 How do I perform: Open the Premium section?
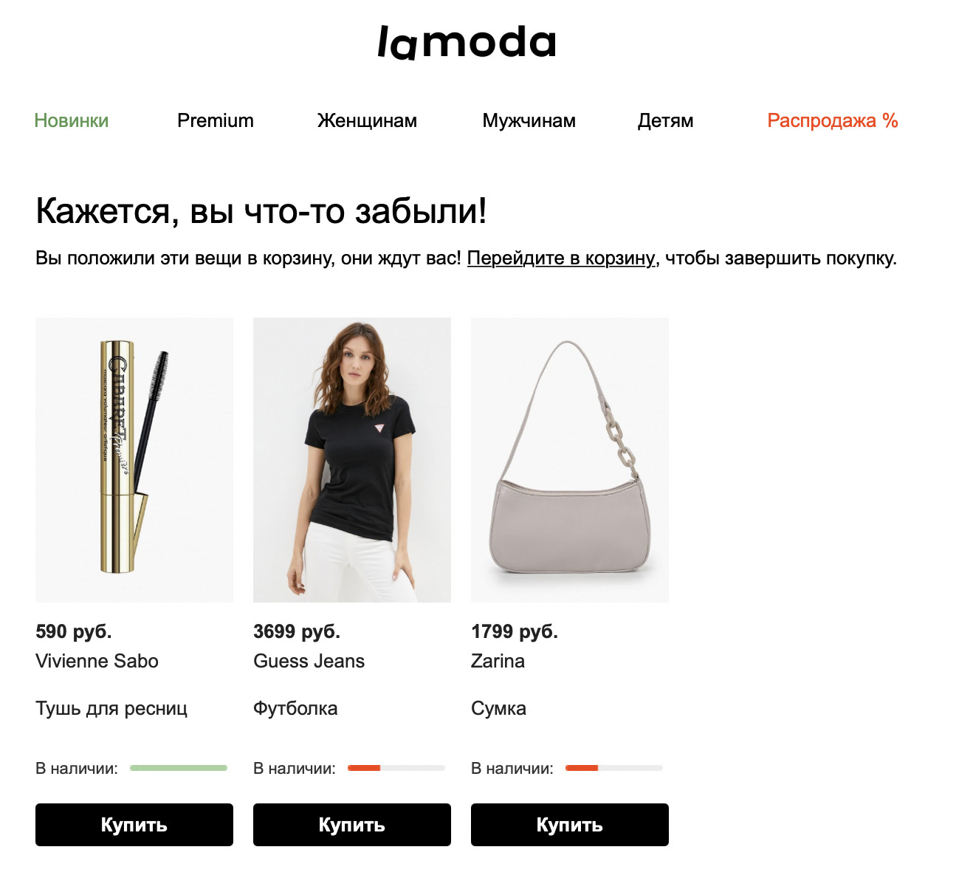tap(216, 120)
